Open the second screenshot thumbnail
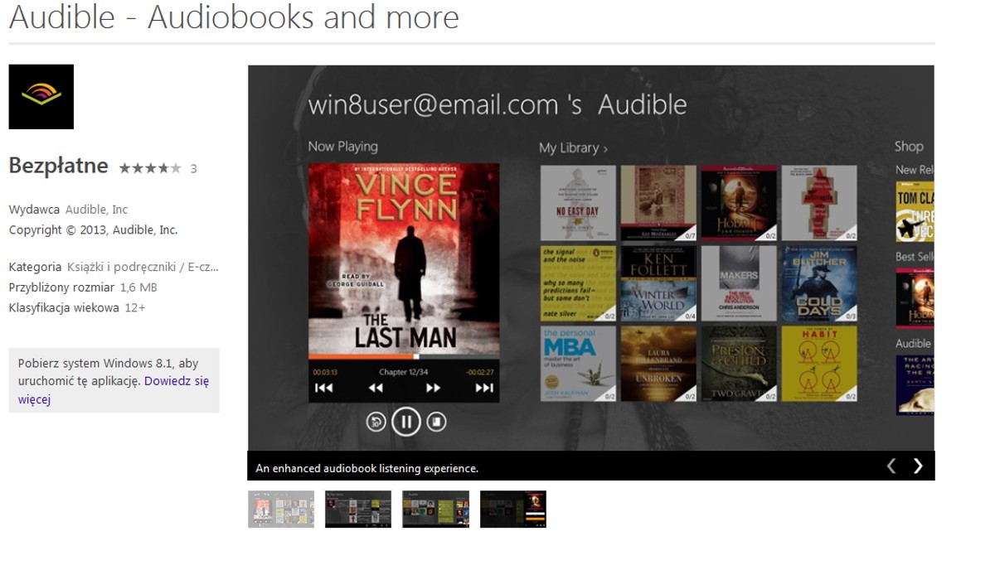 358,509
